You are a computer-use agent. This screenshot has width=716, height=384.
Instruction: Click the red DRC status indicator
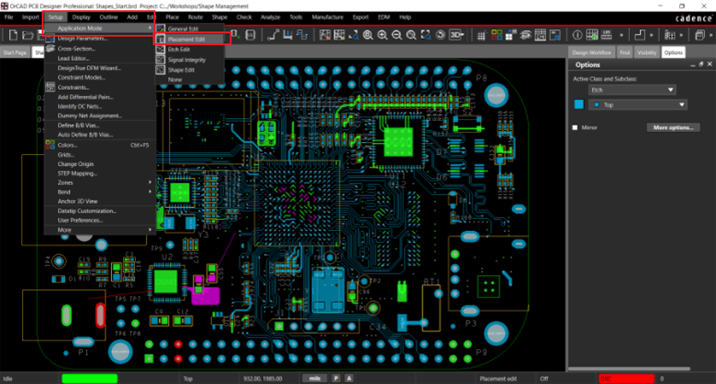(x=626, y=379)
